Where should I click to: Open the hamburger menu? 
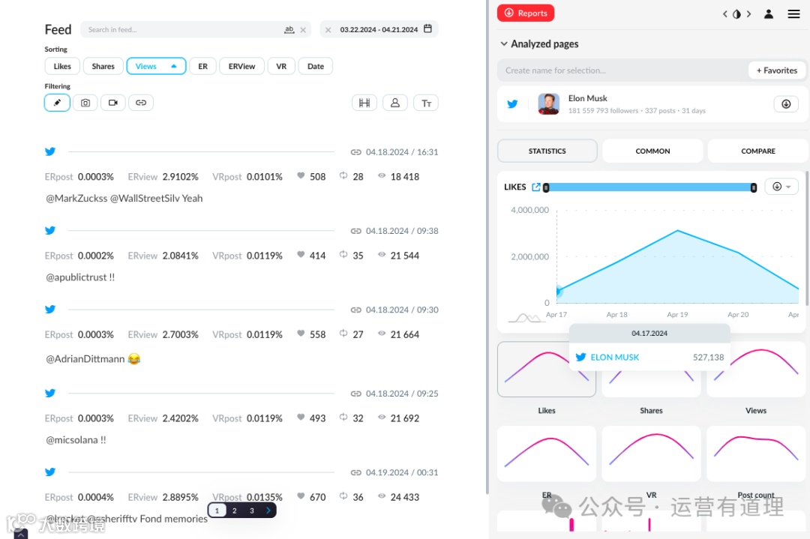793,14
